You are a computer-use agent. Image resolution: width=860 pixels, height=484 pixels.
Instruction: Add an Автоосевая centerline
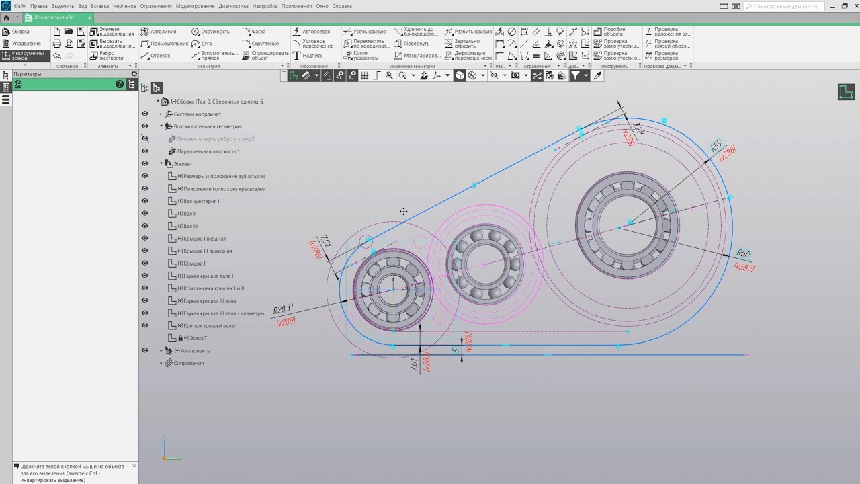[x=311, y=32]
